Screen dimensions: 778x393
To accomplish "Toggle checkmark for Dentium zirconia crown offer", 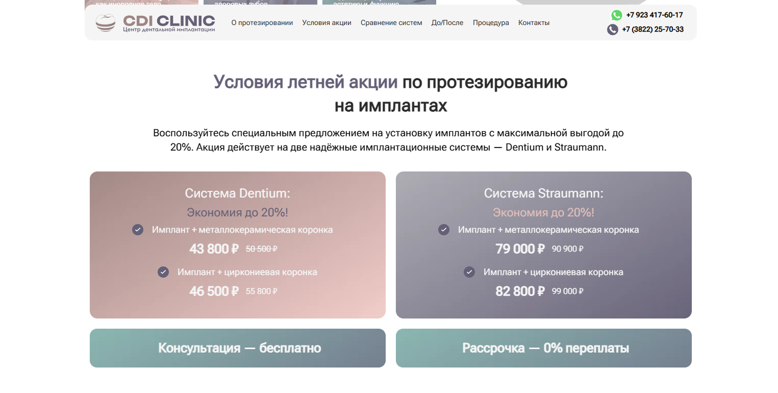I will pos(163,272).
